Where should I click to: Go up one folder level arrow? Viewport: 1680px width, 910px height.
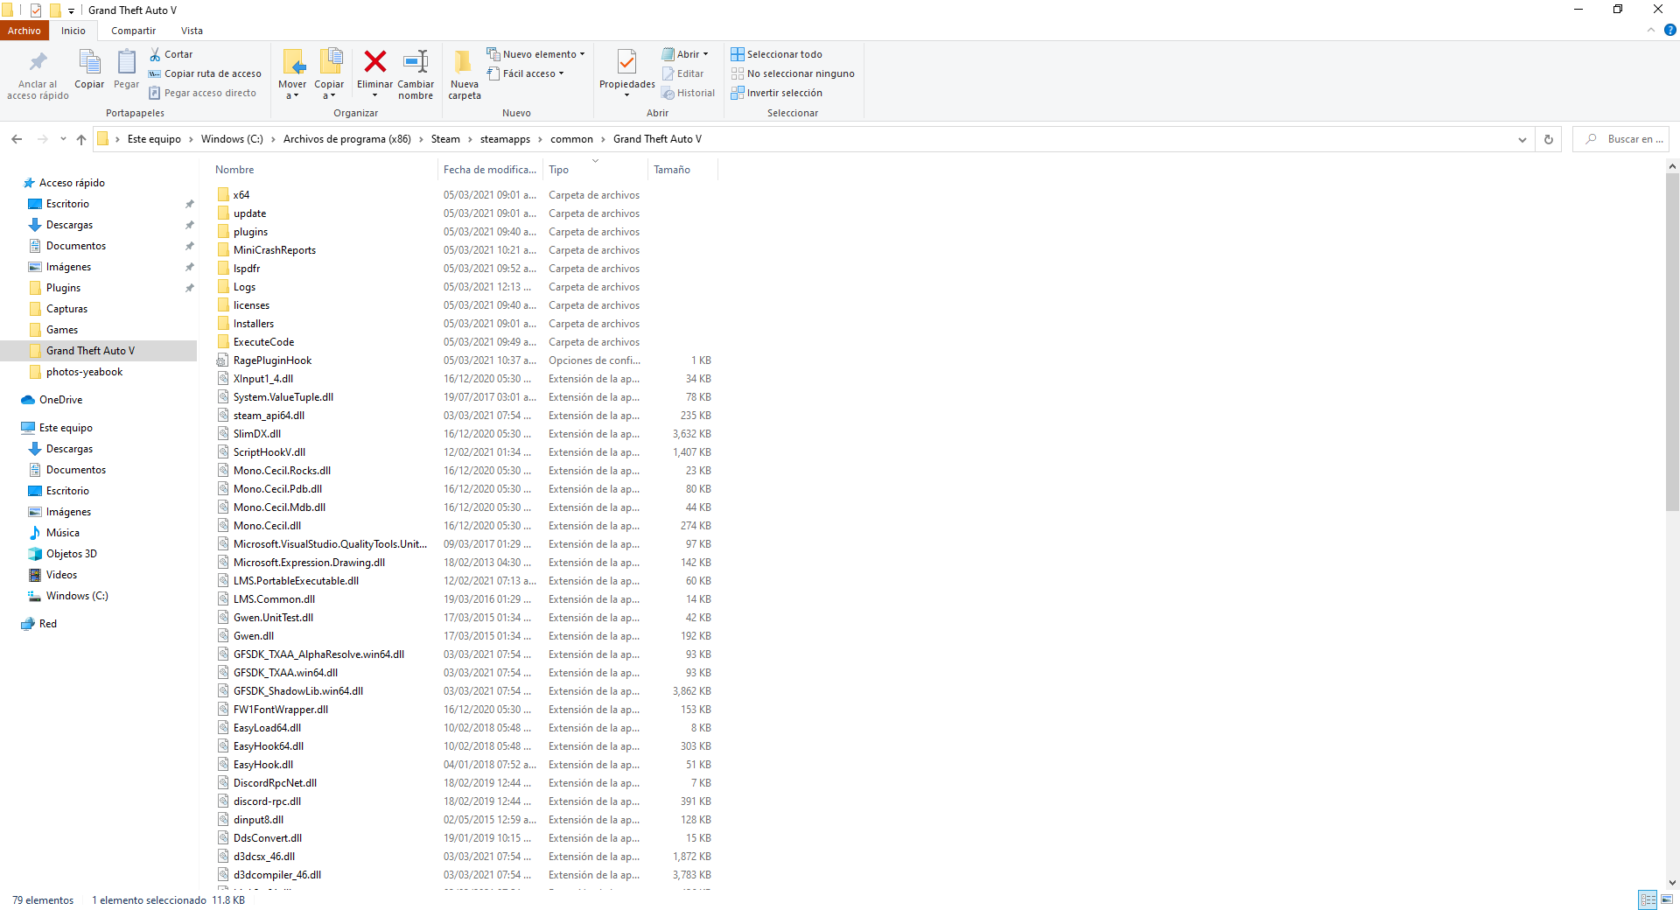point(81,139)
